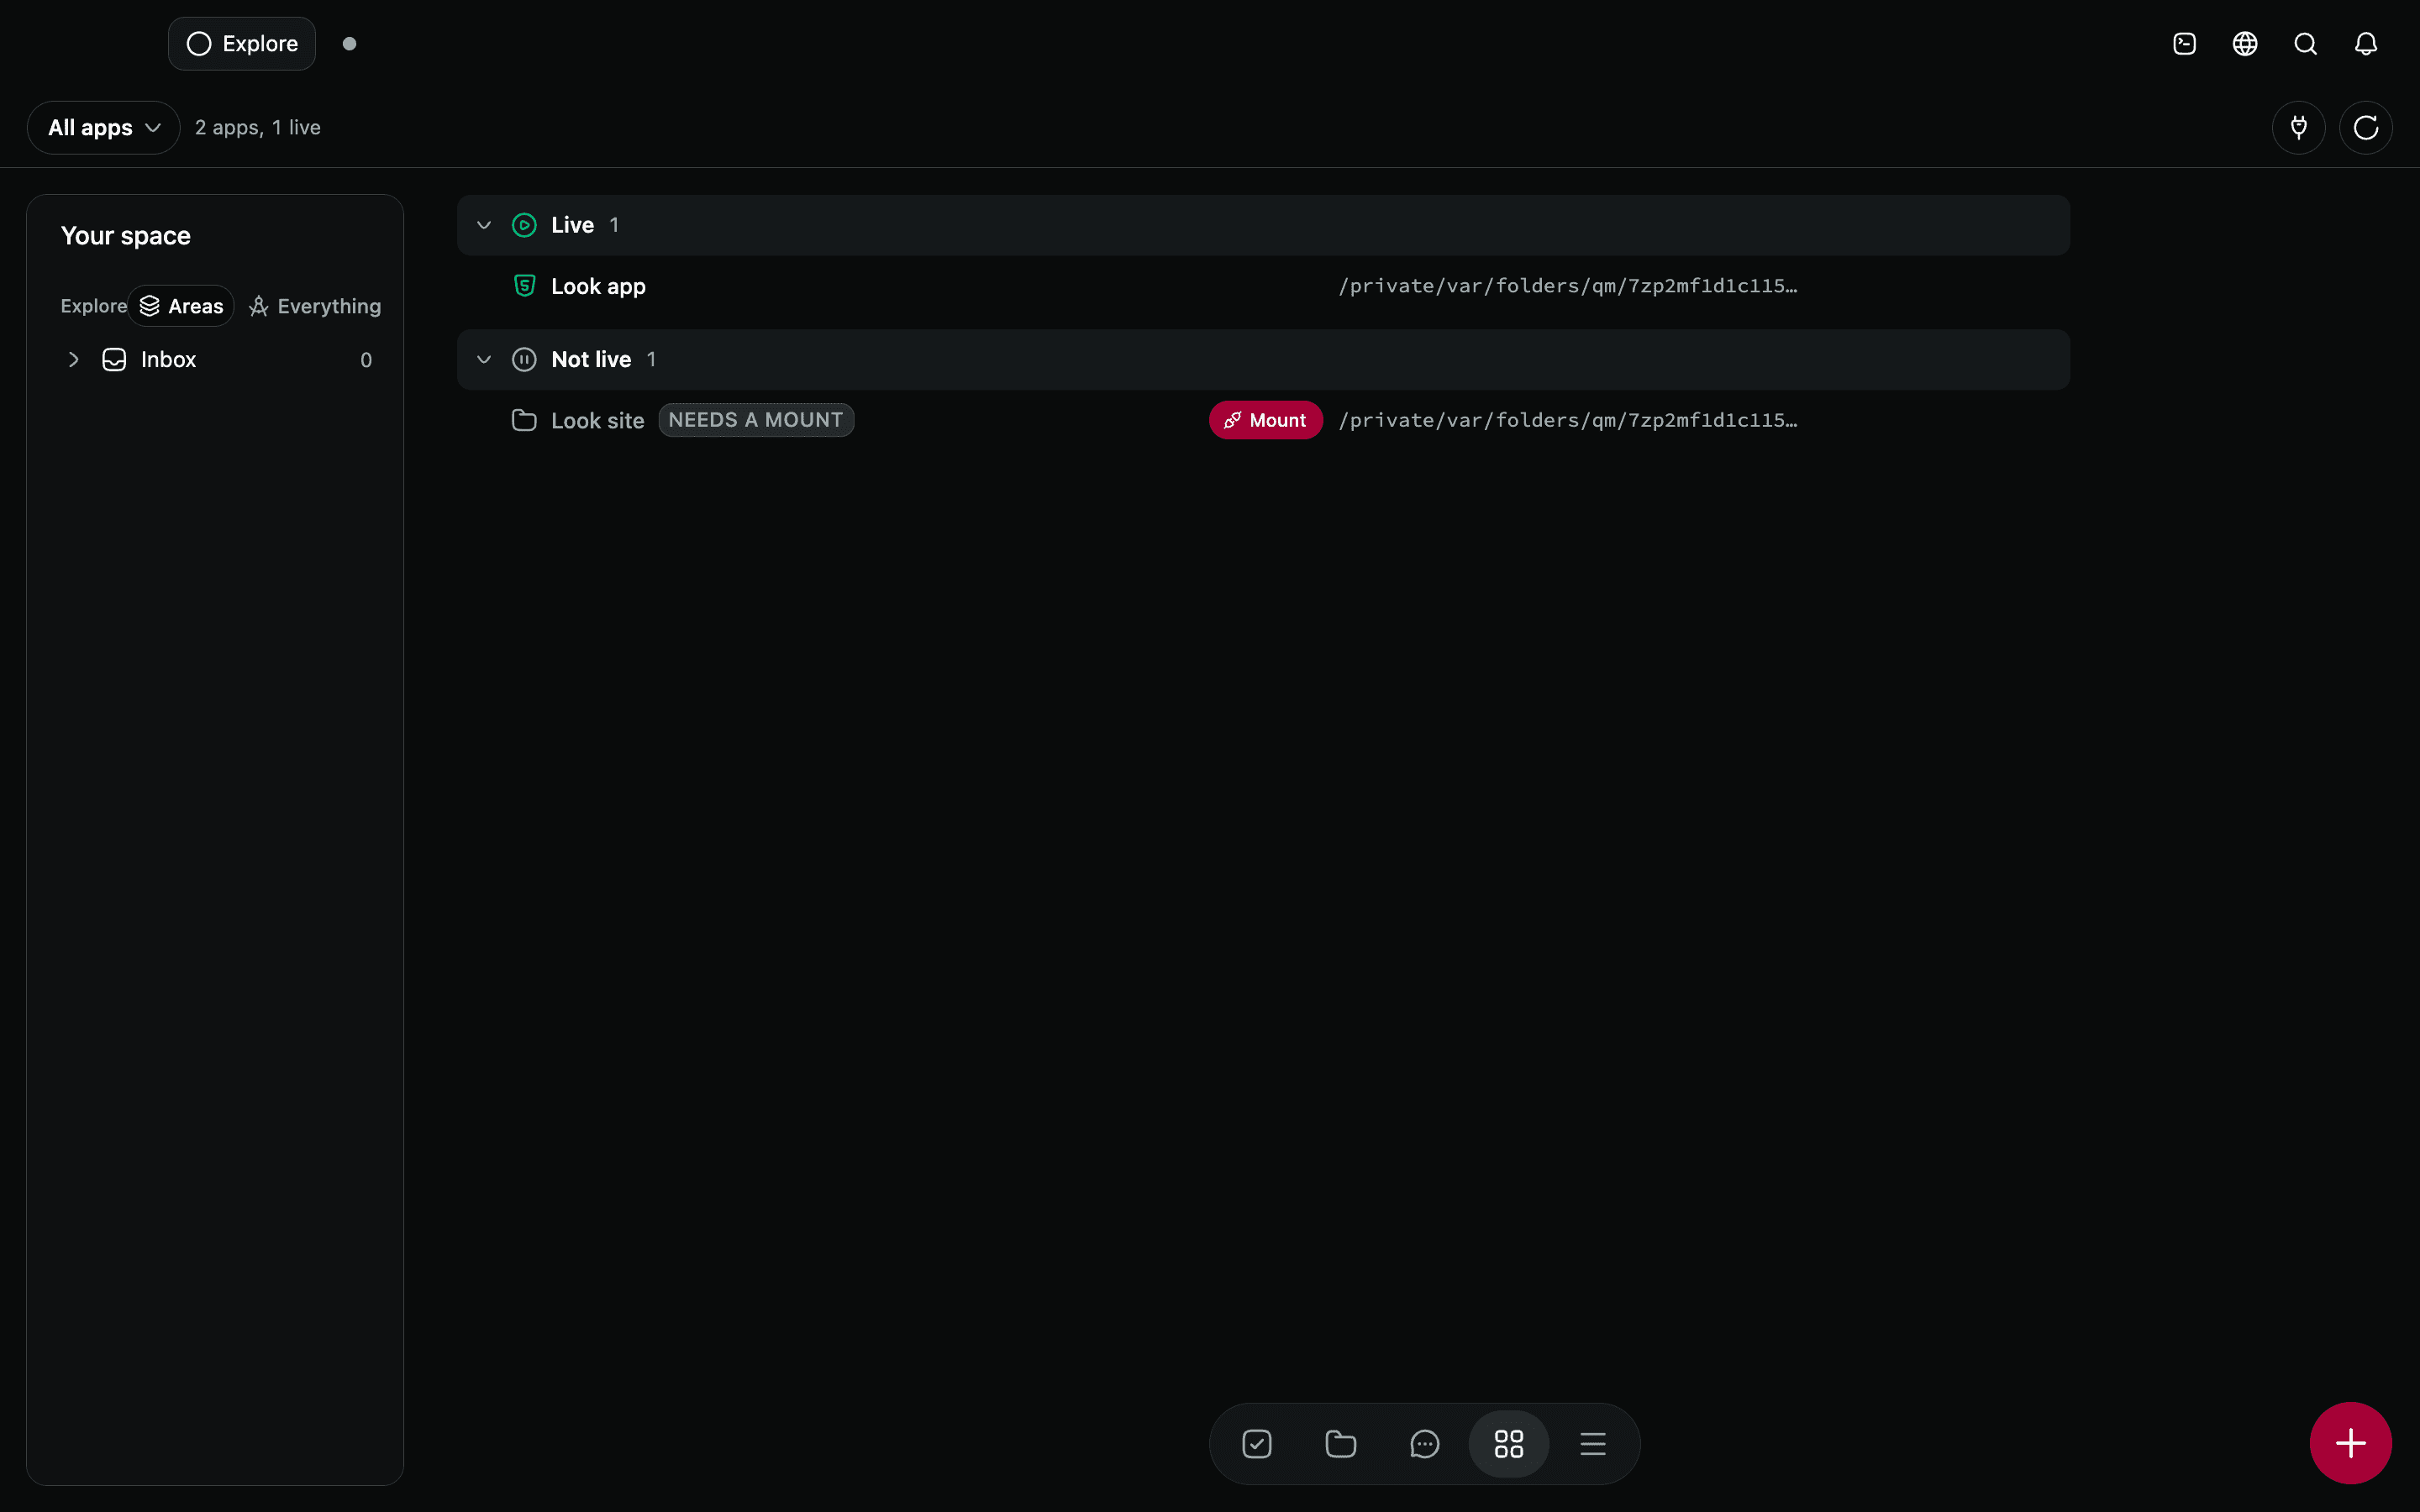Open the folder view in bottom dock
The image size is (2420, 1512).
[1341, 1444]
